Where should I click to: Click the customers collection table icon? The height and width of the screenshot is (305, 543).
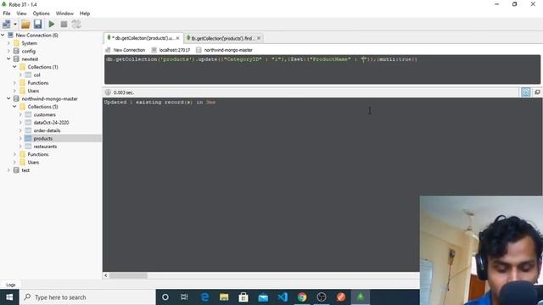28,114
